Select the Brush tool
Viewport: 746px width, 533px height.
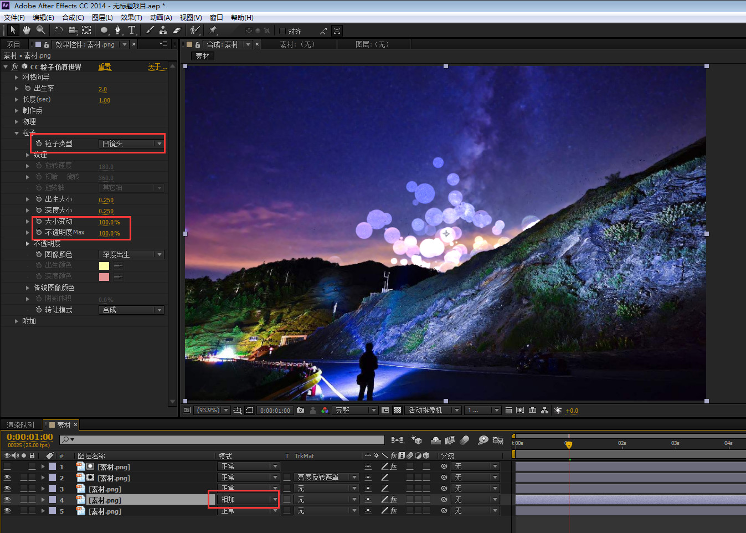[x=150, y=30]
